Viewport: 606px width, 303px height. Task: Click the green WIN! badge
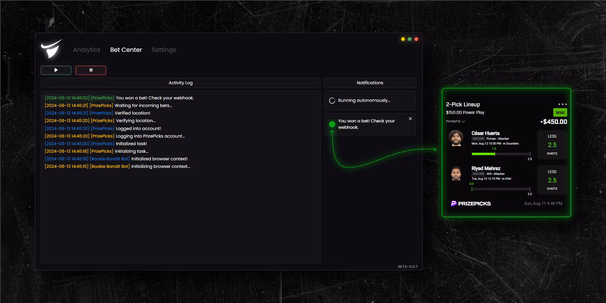[560, 113]
